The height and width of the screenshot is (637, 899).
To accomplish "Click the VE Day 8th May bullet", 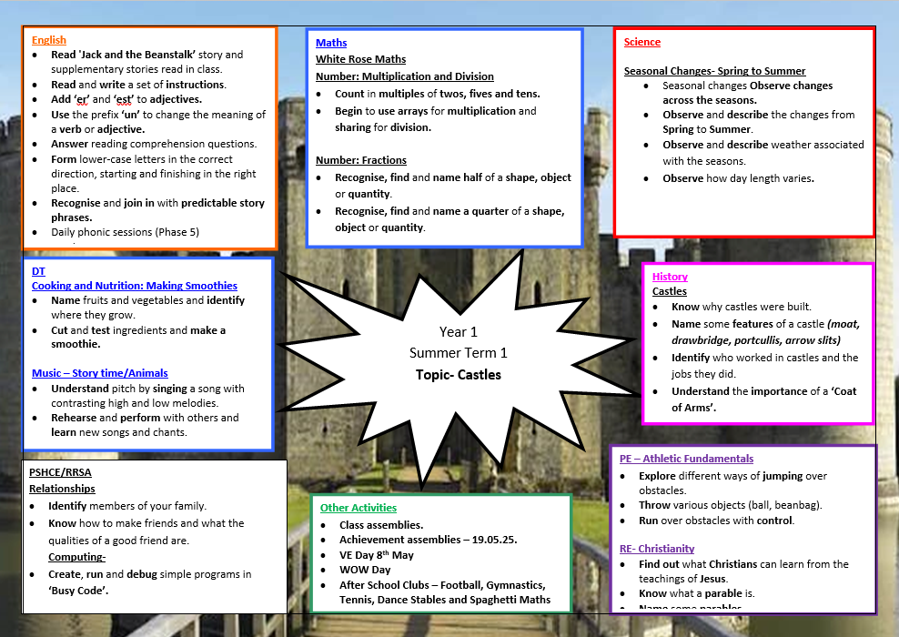I will pyautogui.click(x=376, y=555).
